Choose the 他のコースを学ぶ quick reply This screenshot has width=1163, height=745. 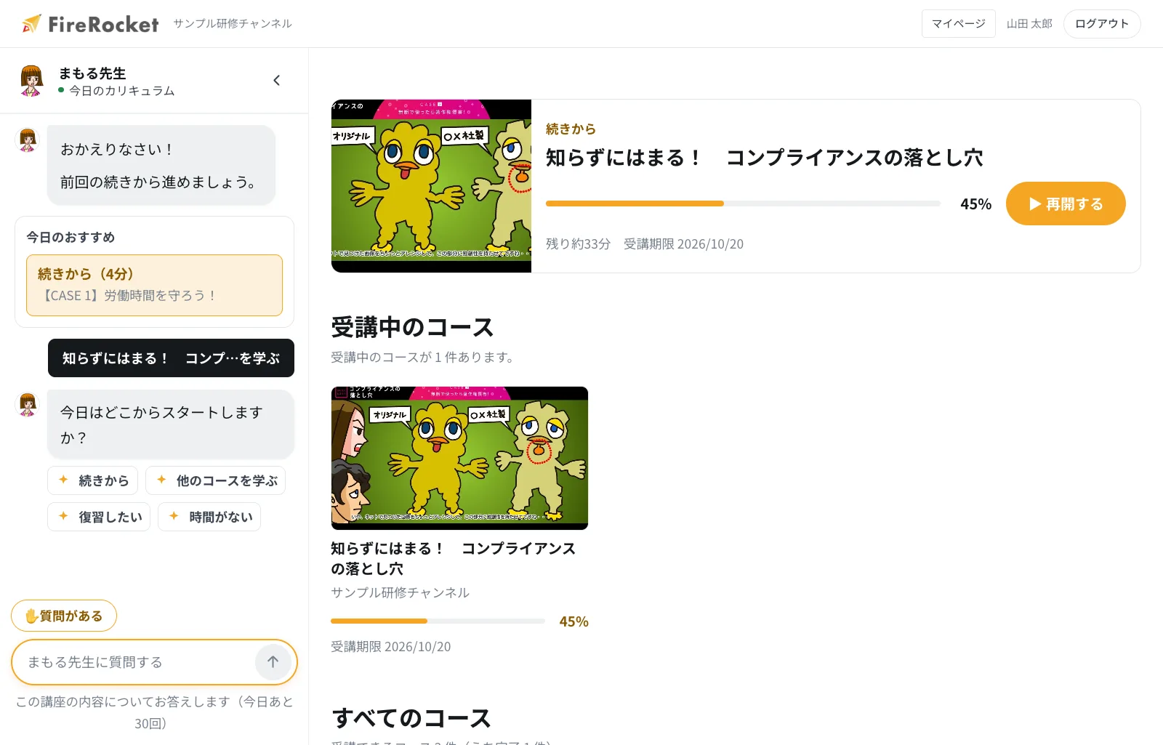215,480
